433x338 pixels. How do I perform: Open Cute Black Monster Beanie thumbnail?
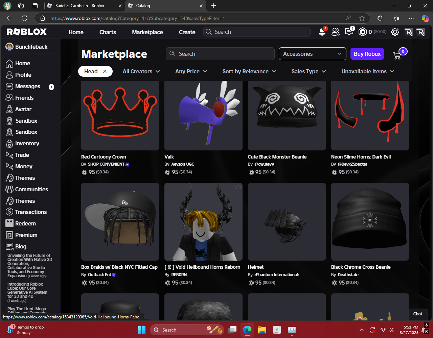click(287, 115)
